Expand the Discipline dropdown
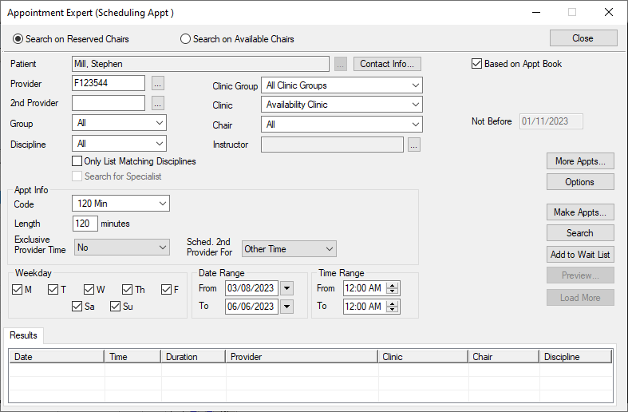The image size is (628, 412). click(x=120, y=144)
